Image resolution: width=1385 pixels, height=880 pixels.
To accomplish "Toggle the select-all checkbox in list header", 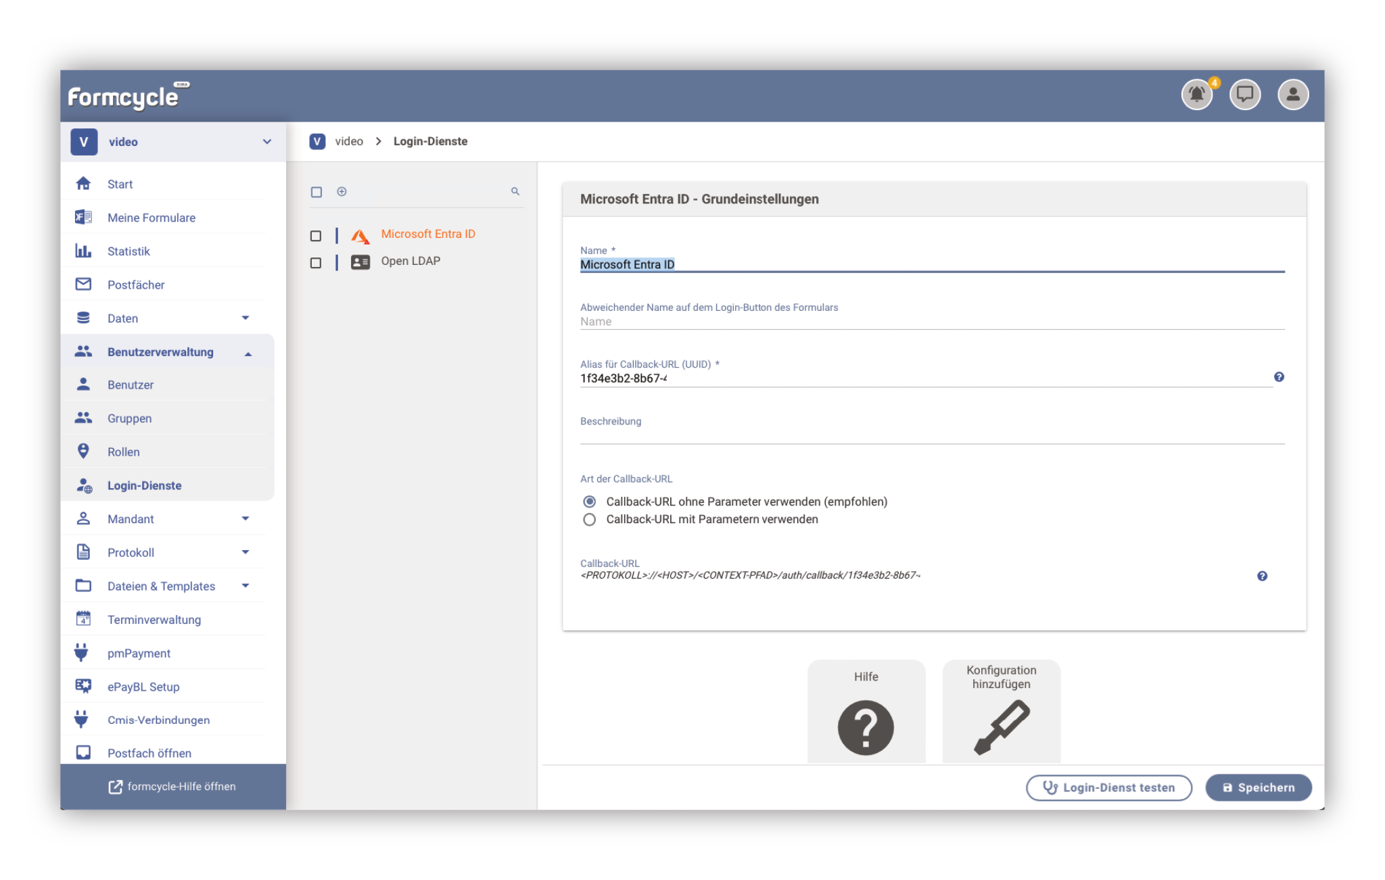I will coord(316,192).
